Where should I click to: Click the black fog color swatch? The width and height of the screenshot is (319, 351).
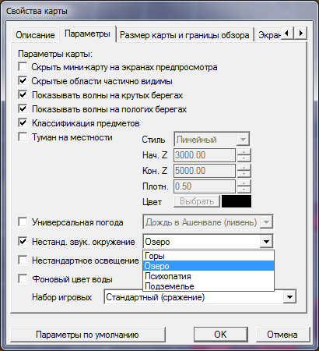[x=237, y=201]
